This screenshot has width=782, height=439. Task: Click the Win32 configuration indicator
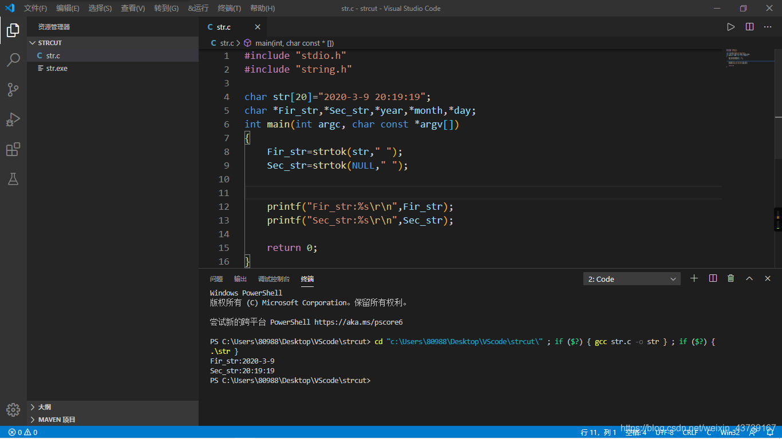pos(730,433)
